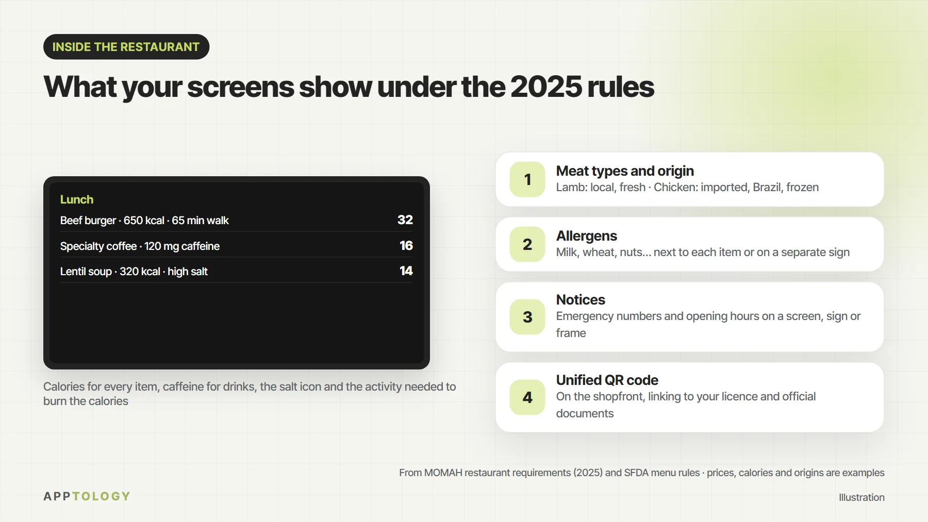
Task: Select the 'Specialty coffee · 120 mg caffeine' row
Action: [237, 246]
